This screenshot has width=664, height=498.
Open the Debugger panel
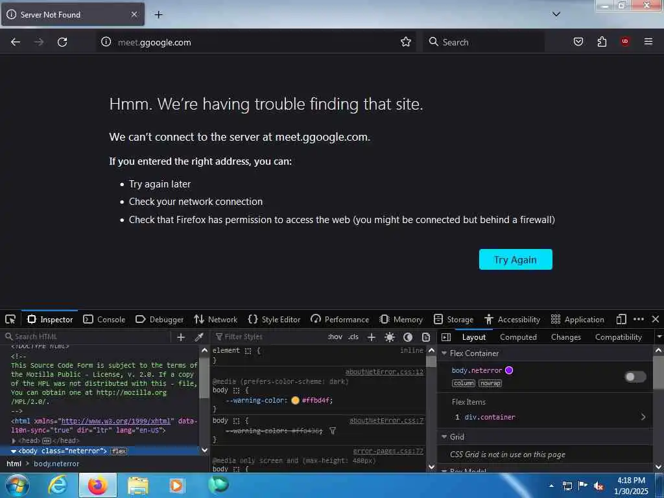(x=160, y=319)
